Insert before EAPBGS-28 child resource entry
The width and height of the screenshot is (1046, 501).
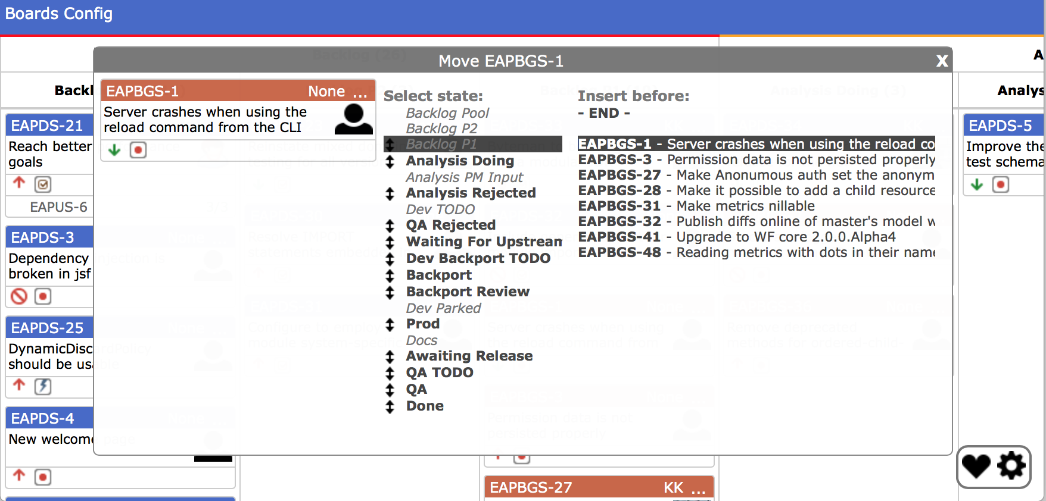757,190
